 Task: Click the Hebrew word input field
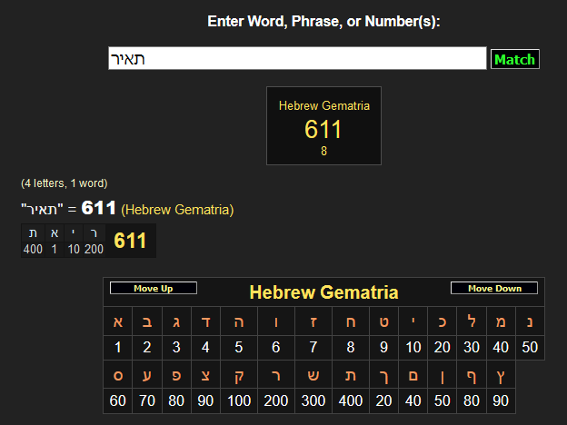tap(297, 59)
